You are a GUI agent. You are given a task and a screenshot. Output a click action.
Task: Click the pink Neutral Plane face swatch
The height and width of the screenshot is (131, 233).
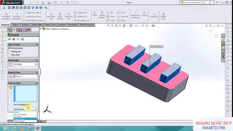coord(14,76)
